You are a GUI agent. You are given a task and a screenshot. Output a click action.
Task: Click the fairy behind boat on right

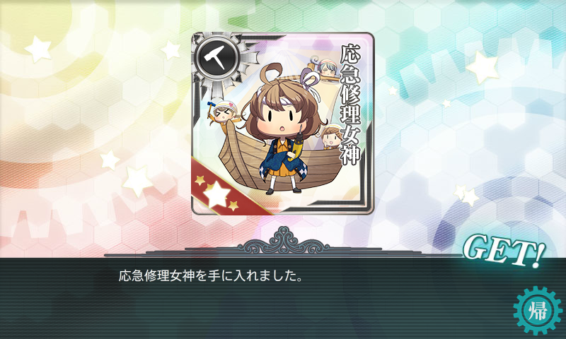coord(330,136)
